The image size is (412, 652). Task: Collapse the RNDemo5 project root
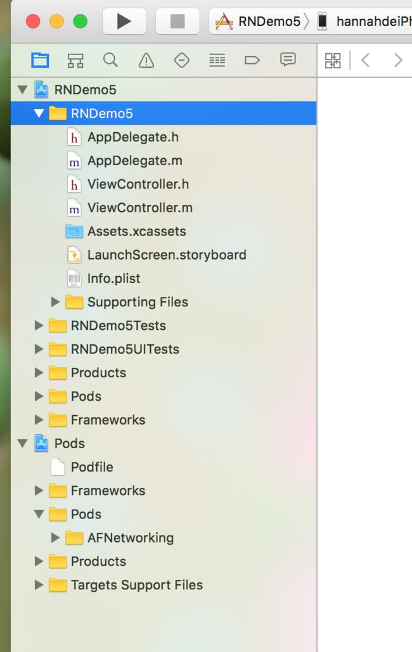[22, 89]
